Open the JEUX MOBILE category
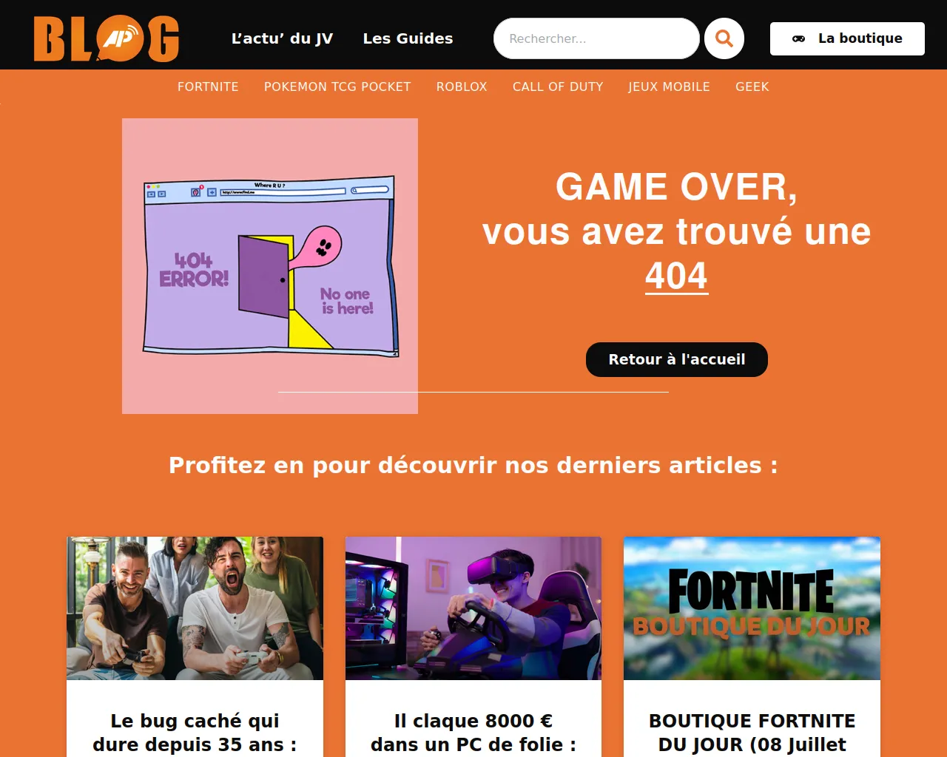Image resolution: width=947 pixels, height=757 pixels. point(669,86)
